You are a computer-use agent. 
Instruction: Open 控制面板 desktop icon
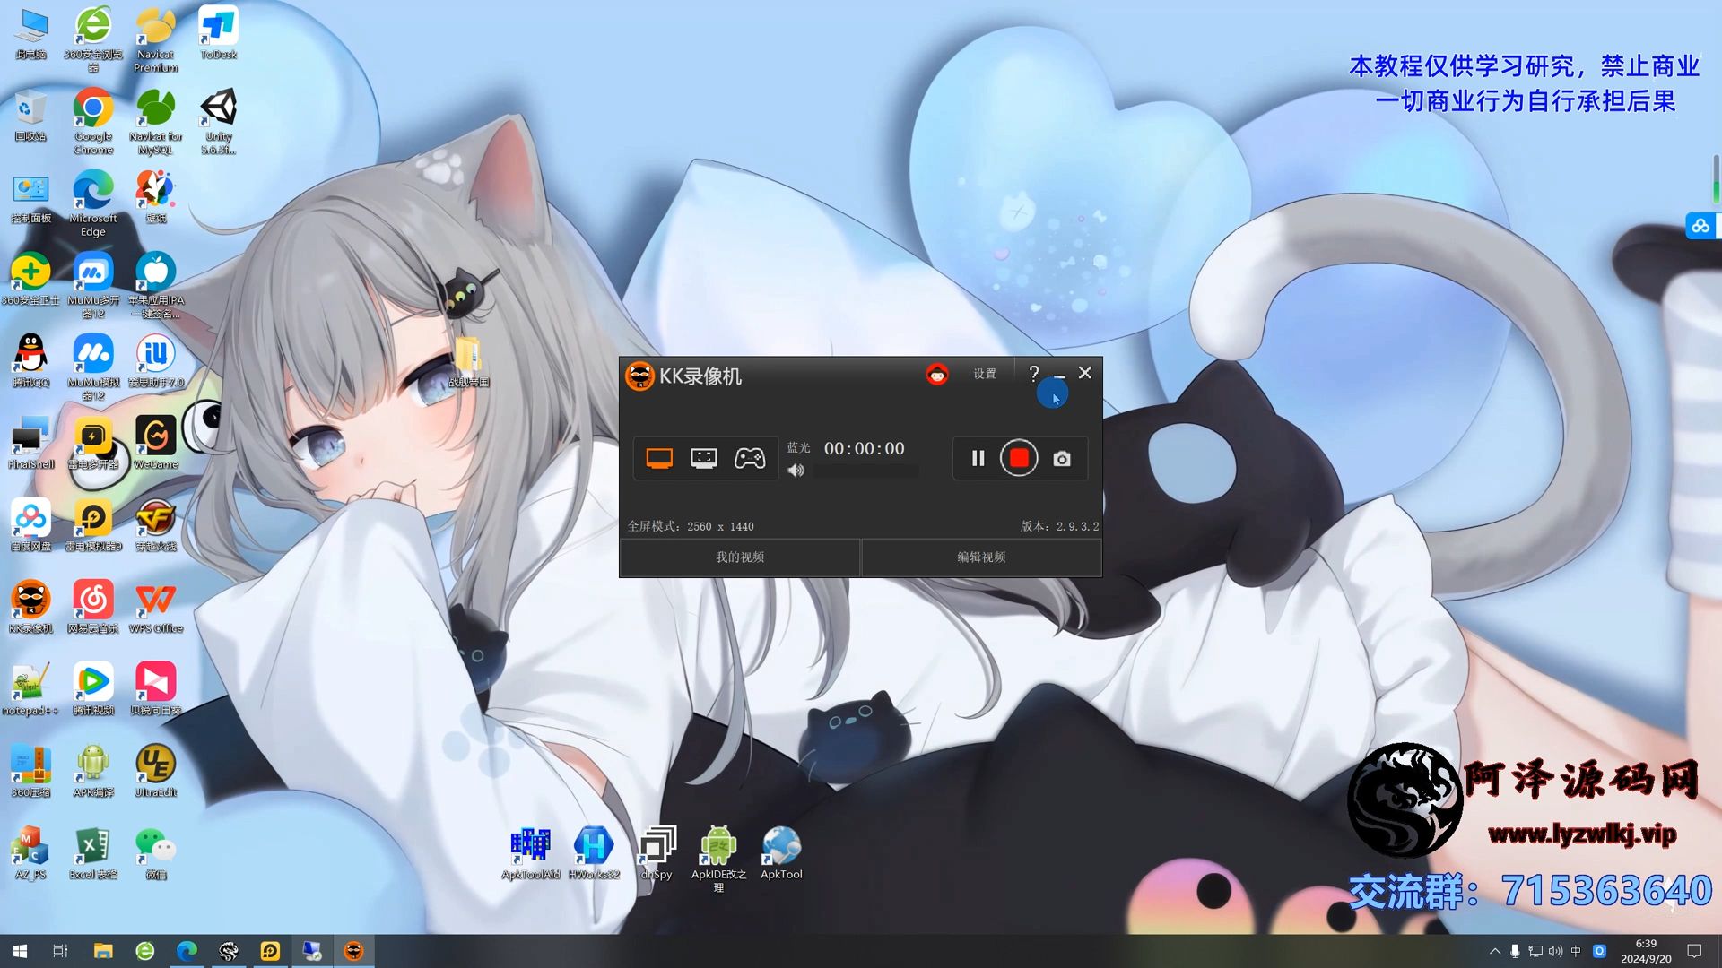click(31, 198)
